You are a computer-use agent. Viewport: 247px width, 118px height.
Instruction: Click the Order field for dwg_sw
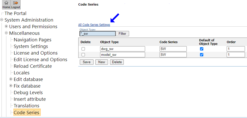coord(236,49)
